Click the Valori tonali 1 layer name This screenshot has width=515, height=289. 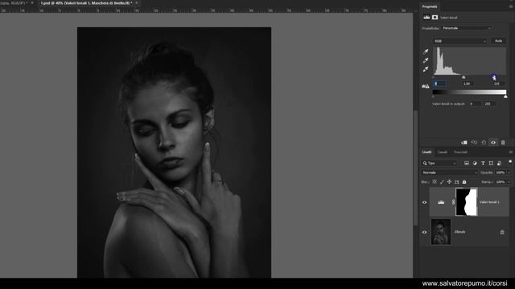coord(489,202)
